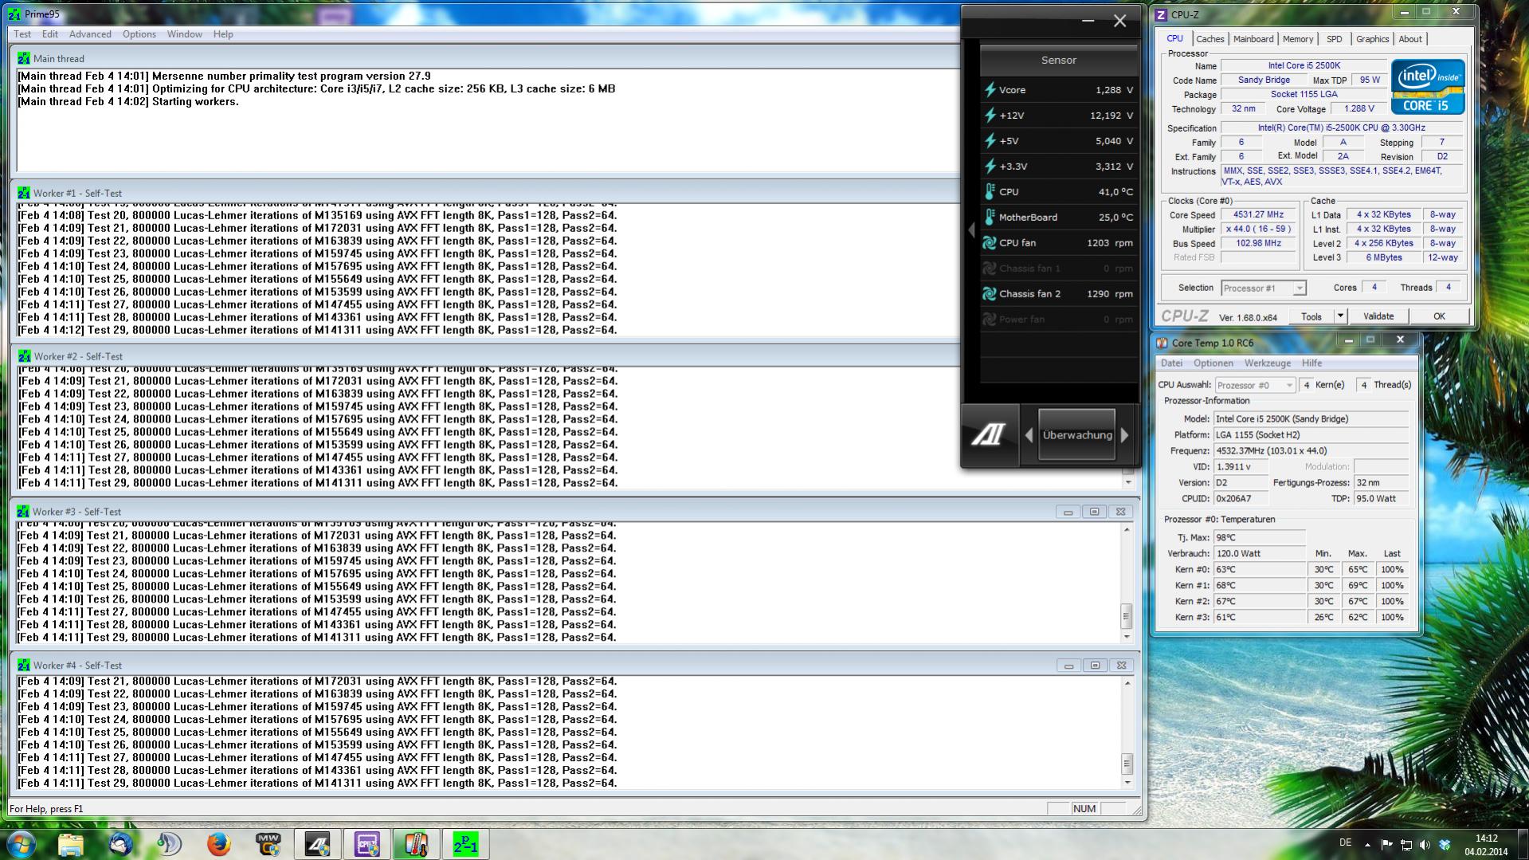Click the Tools button in CPU-Z

1311,316
